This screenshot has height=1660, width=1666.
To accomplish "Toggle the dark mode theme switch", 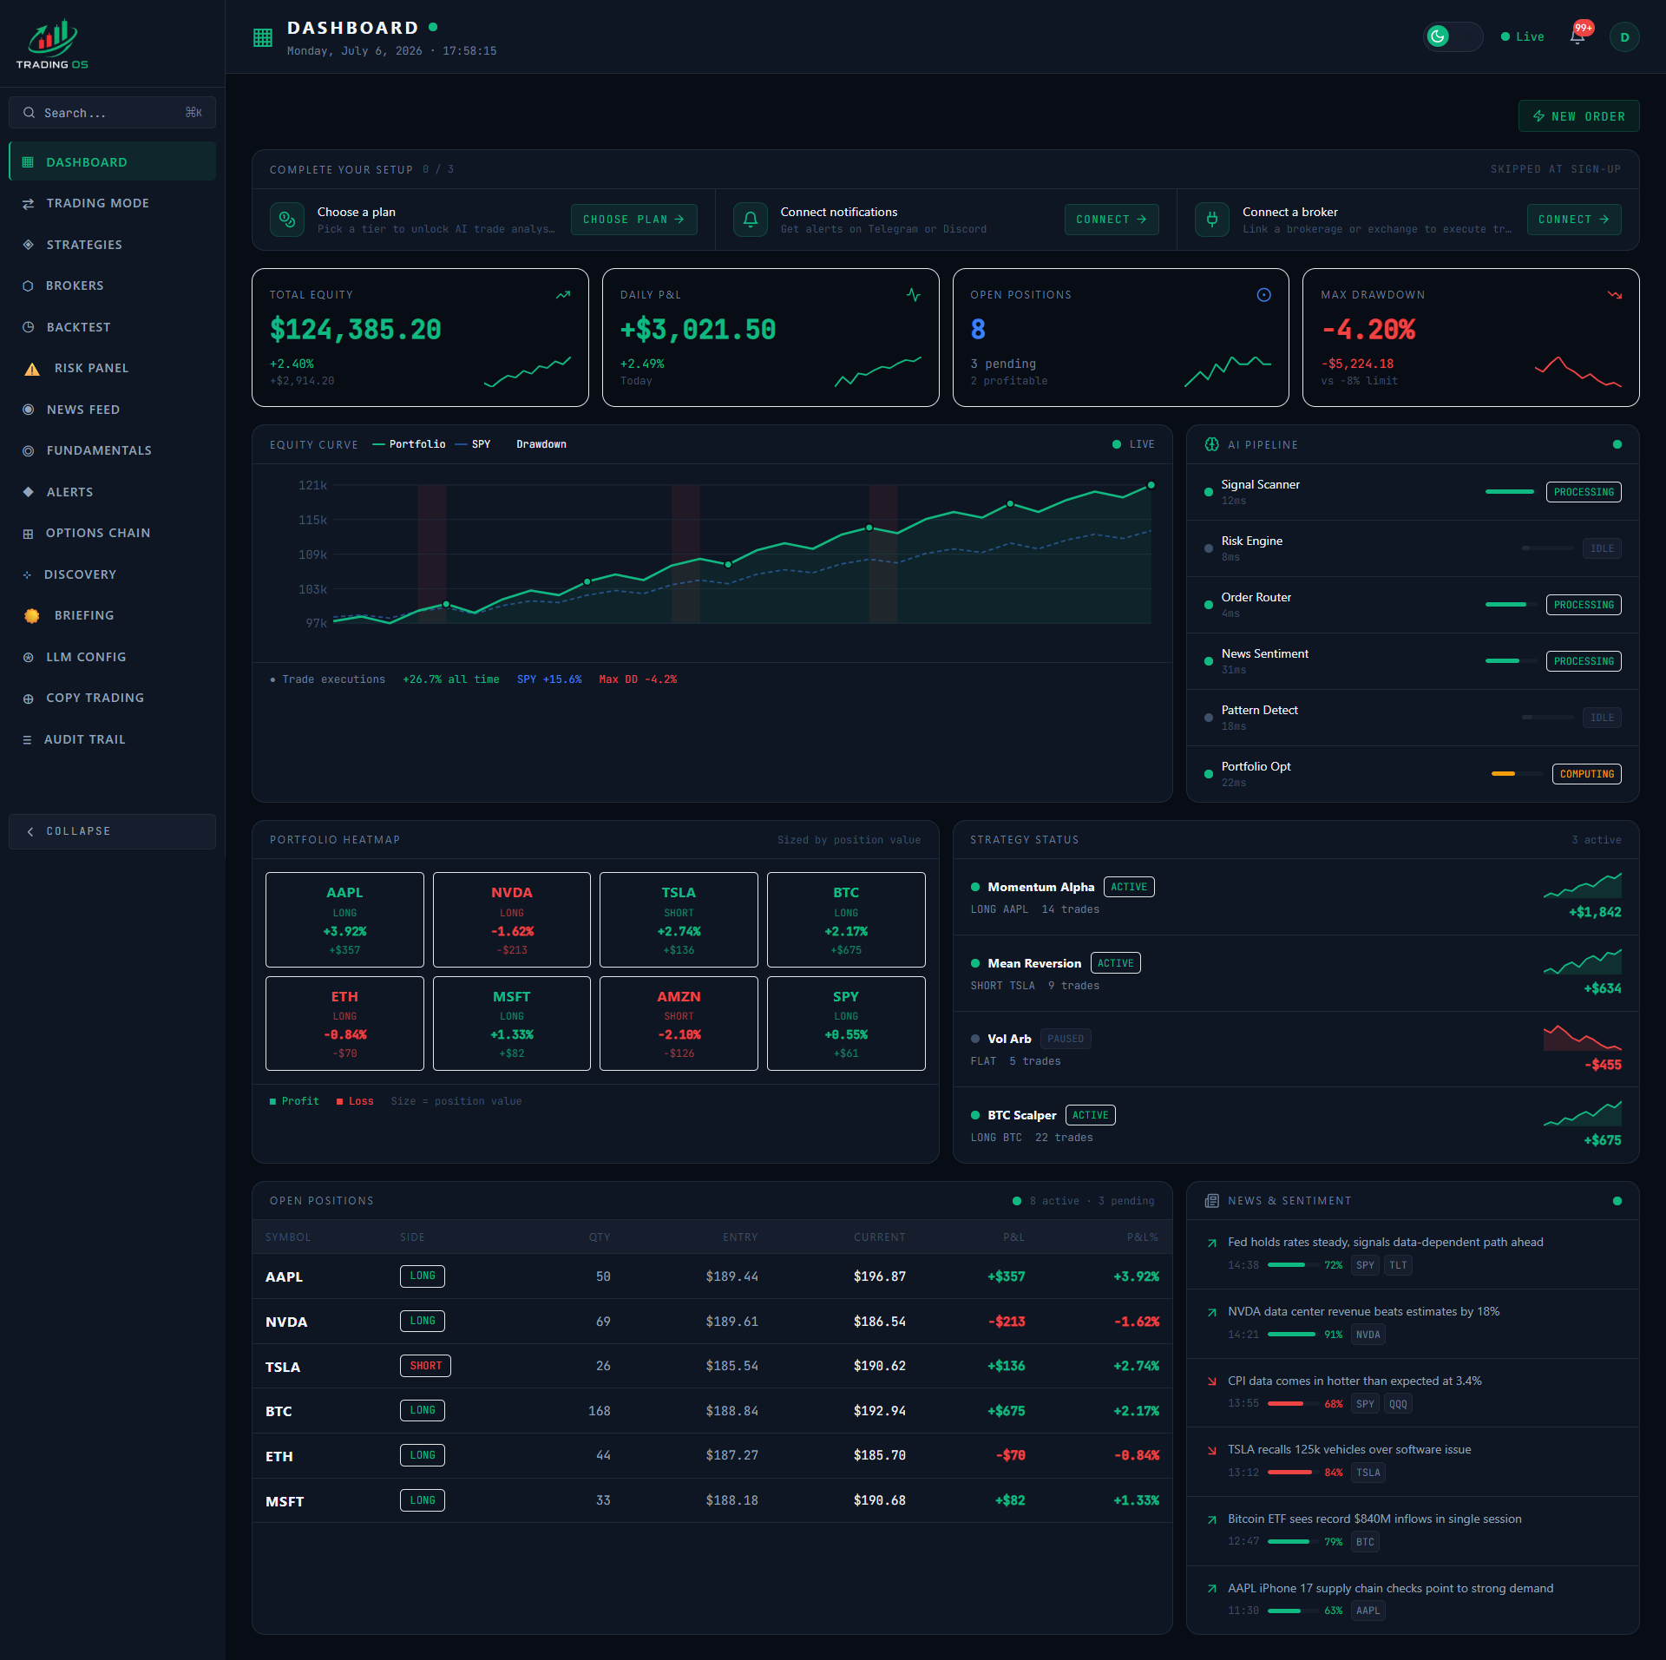I will 1453,36.
